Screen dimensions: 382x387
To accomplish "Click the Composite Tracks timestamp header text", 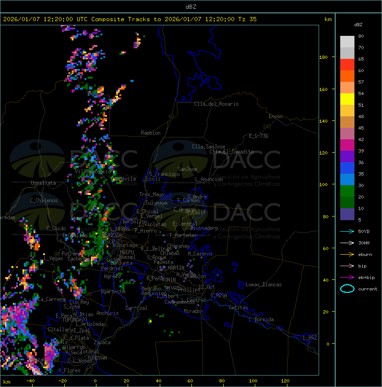I will pos(130,19).
